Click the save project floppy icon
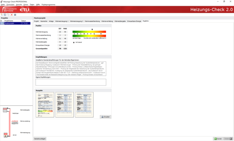Screen dimensions: 234x141 tap(5, 15)
